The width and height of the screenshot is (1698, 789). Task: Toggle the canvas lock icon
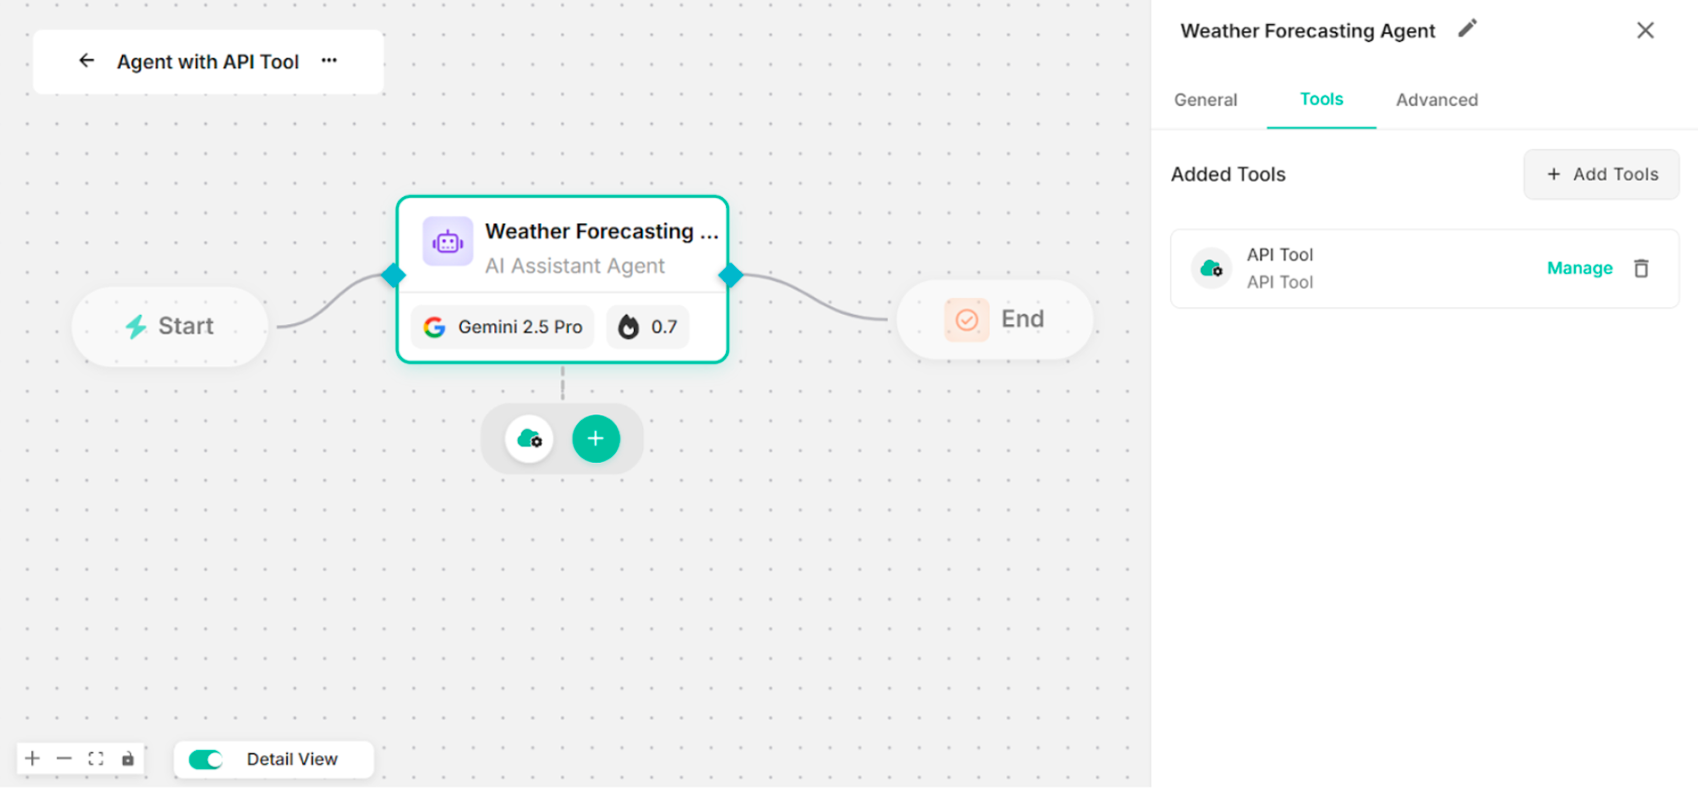coord(127,758)
